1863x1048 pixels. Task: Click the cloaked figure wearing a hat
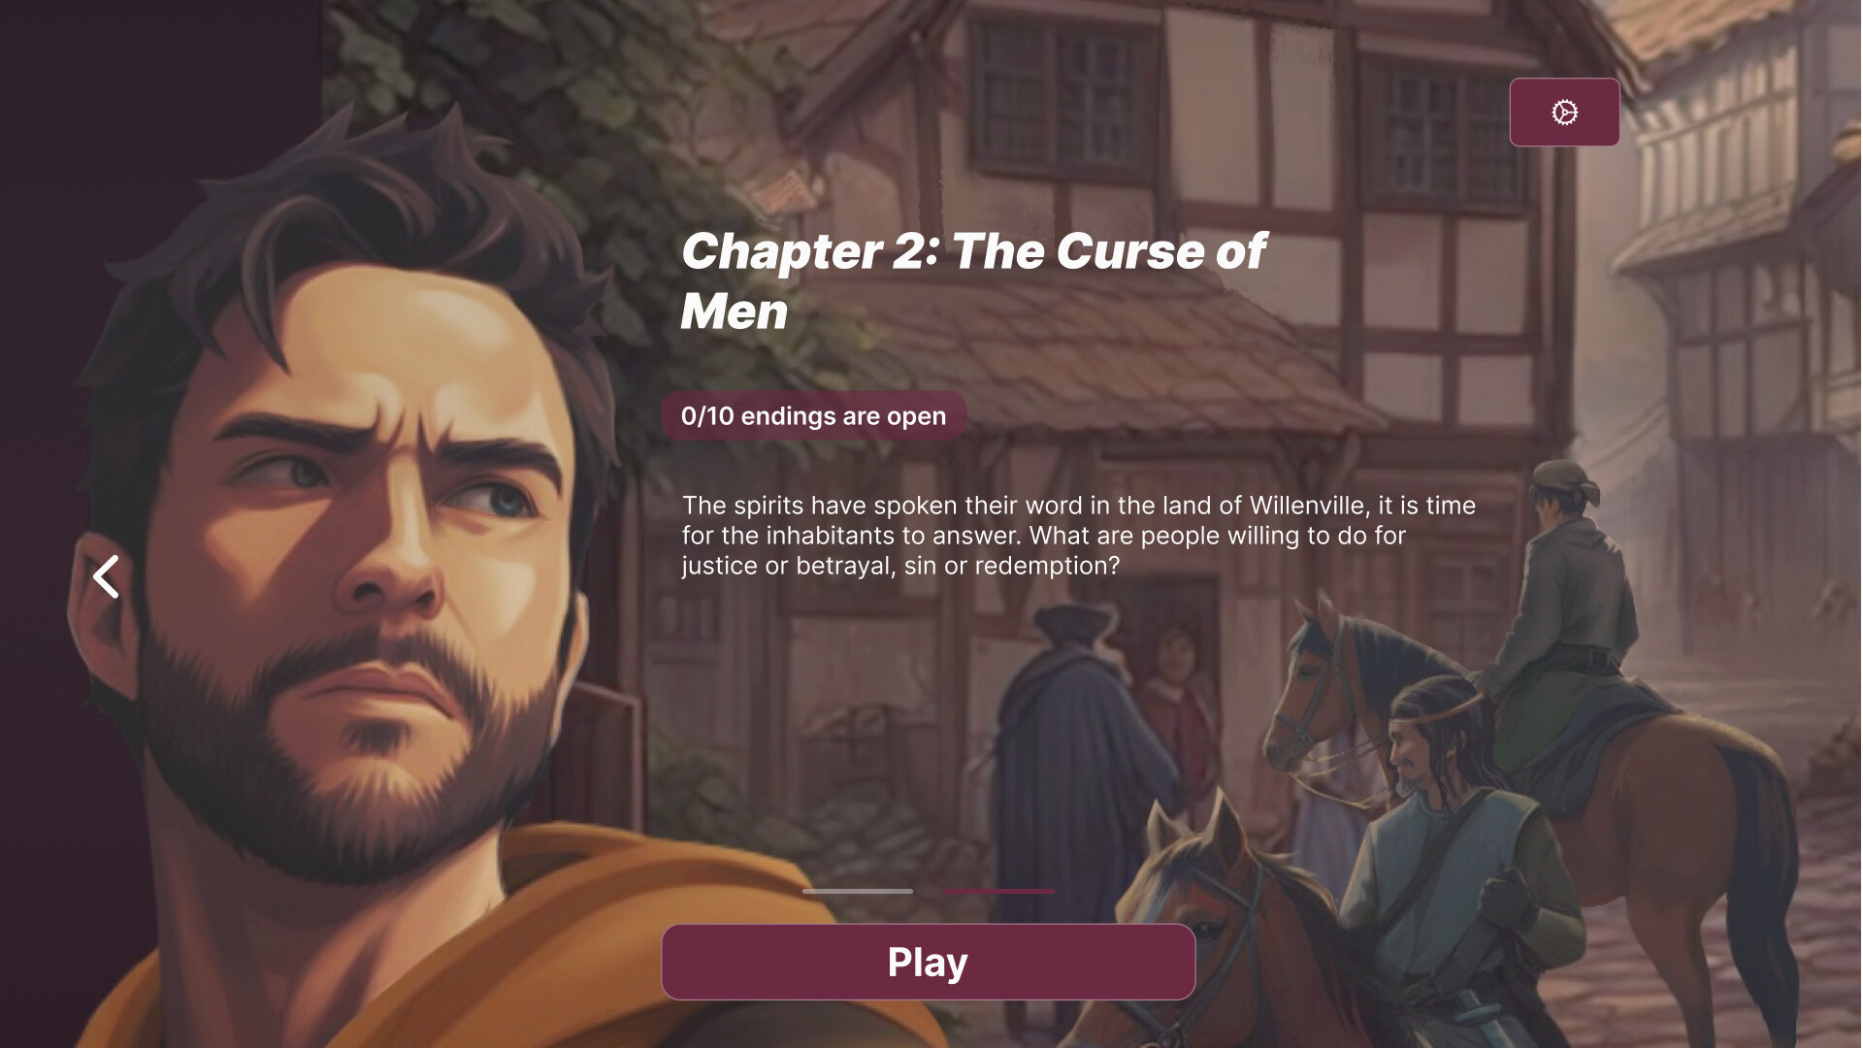pos(1067,757)
